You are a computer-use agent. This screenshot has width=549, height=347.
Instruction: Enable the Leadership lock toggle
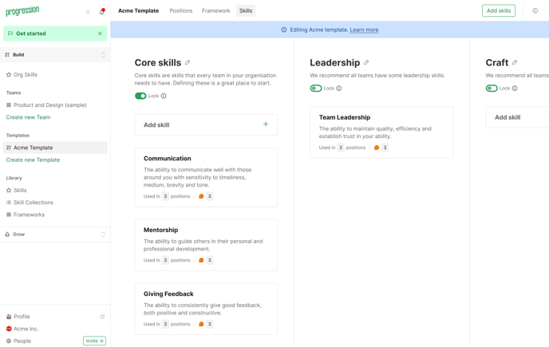pyautogui.click(x=316, y=89)
